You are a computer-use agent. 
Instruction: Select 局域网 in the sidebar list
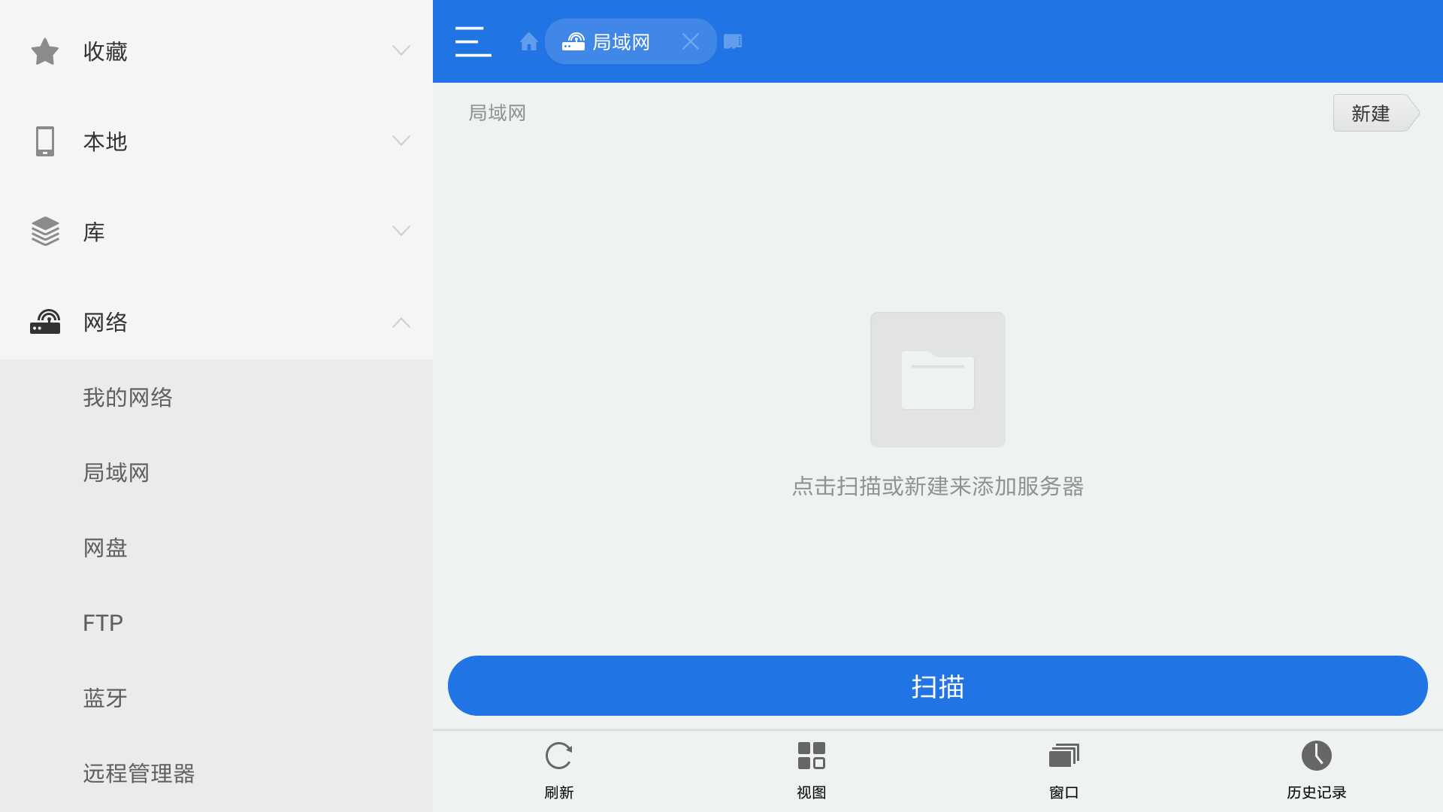pos(216,472)
